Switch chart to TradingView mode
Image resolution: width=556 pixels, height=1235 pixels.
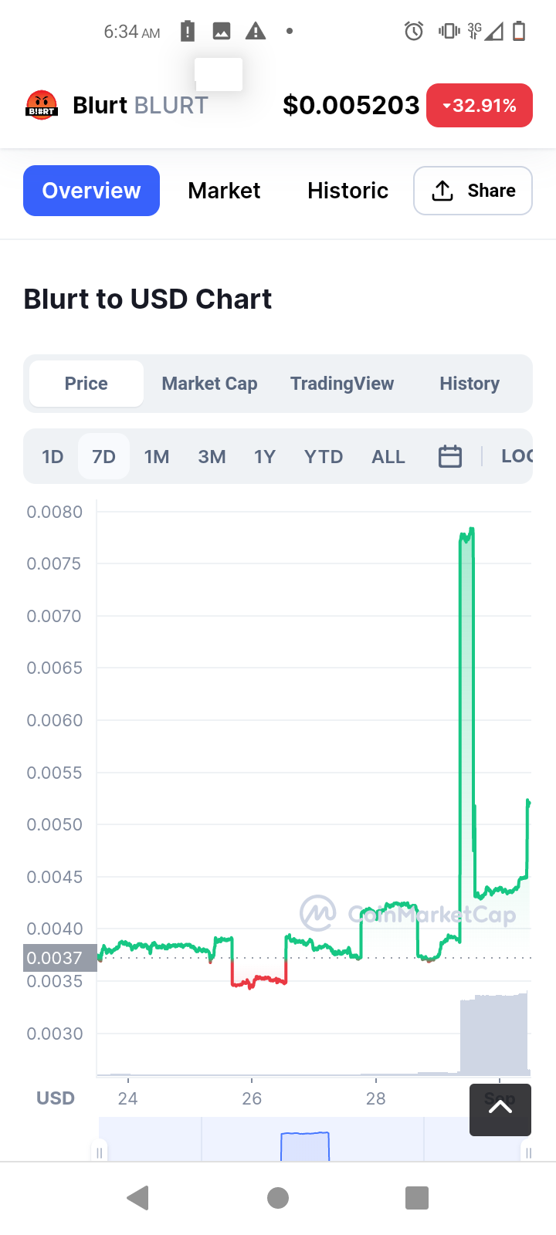(342, 384)
